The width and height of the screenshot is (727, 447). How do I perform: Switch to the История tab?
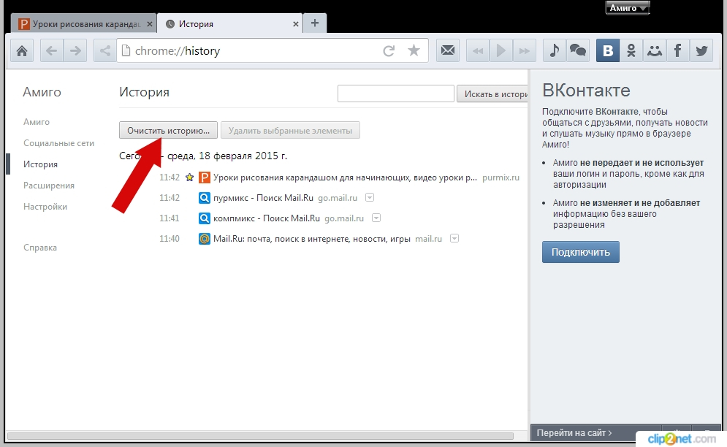coord(229,23)
